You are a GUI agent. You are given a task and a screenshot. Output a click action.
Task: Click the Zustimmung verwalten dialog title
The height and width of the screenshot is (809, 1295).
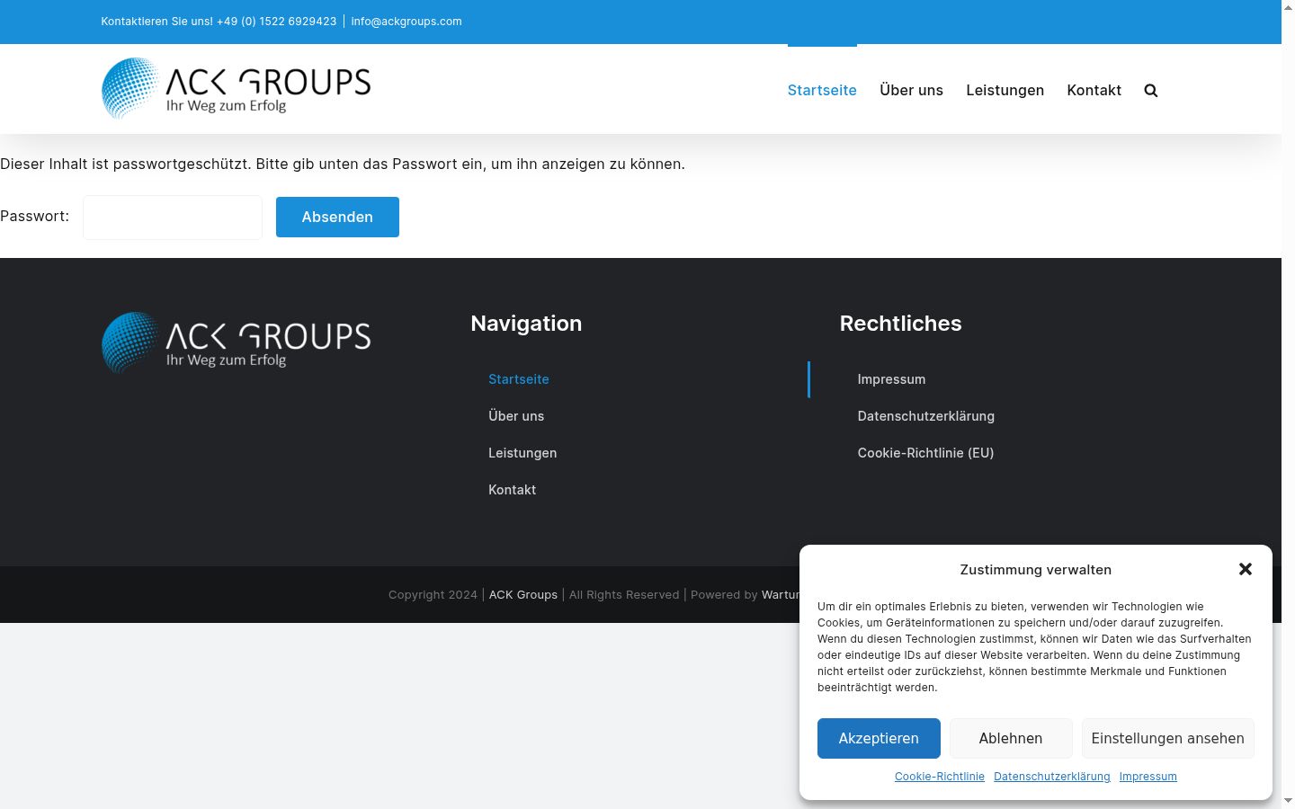(x=1035, y=570)
